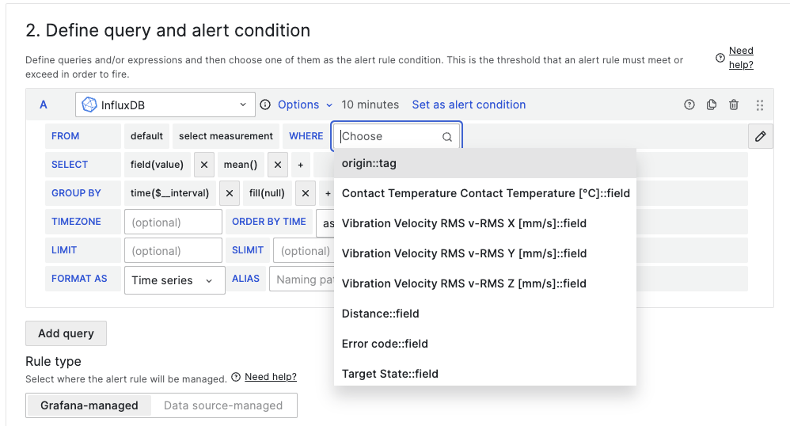Image resolution: width=790 pixels, height=426 pixels.
Task: Toggle raw query editor pencil icon
Action: coord(760,136)
